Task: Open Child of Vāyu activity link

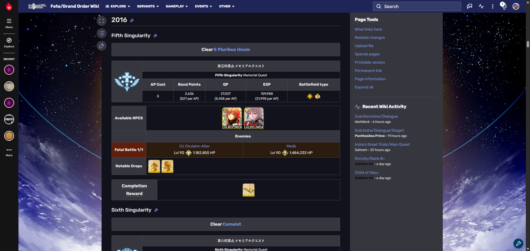Action: (x=367, y=173)
